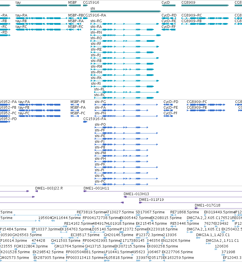
Task: Select the EK287935.5prime EST label
Action: [49, 258]
